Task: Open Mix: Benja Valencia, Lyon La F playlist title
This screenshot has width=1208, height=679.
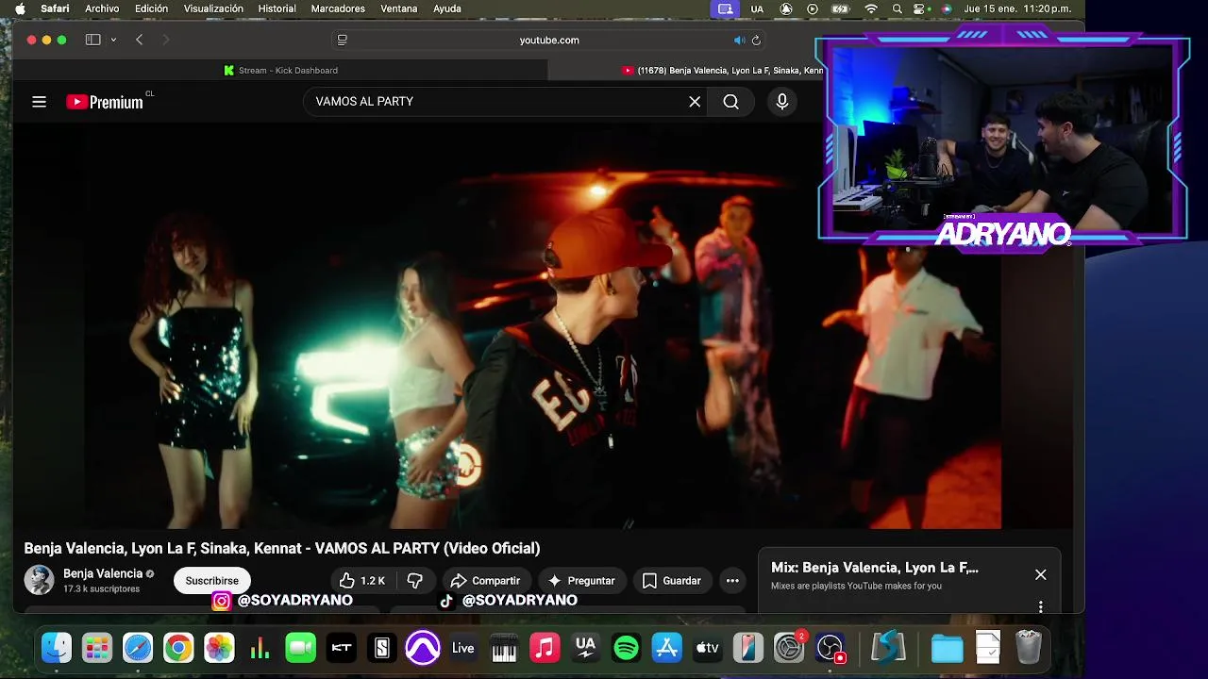Action: point(875,568)
